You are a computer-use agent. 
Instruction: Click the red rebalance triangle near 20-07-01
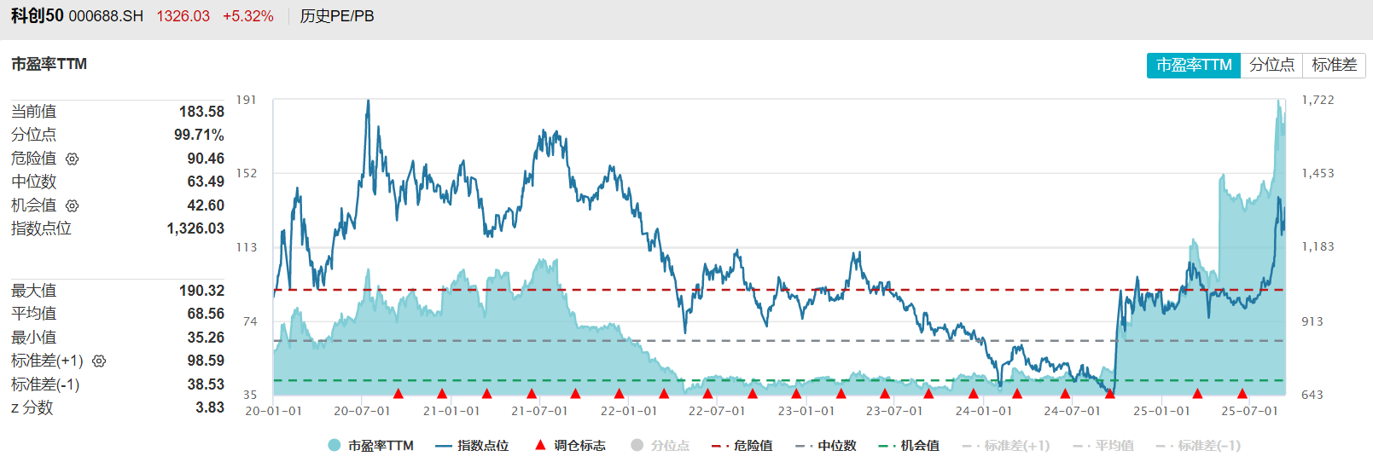399,393
